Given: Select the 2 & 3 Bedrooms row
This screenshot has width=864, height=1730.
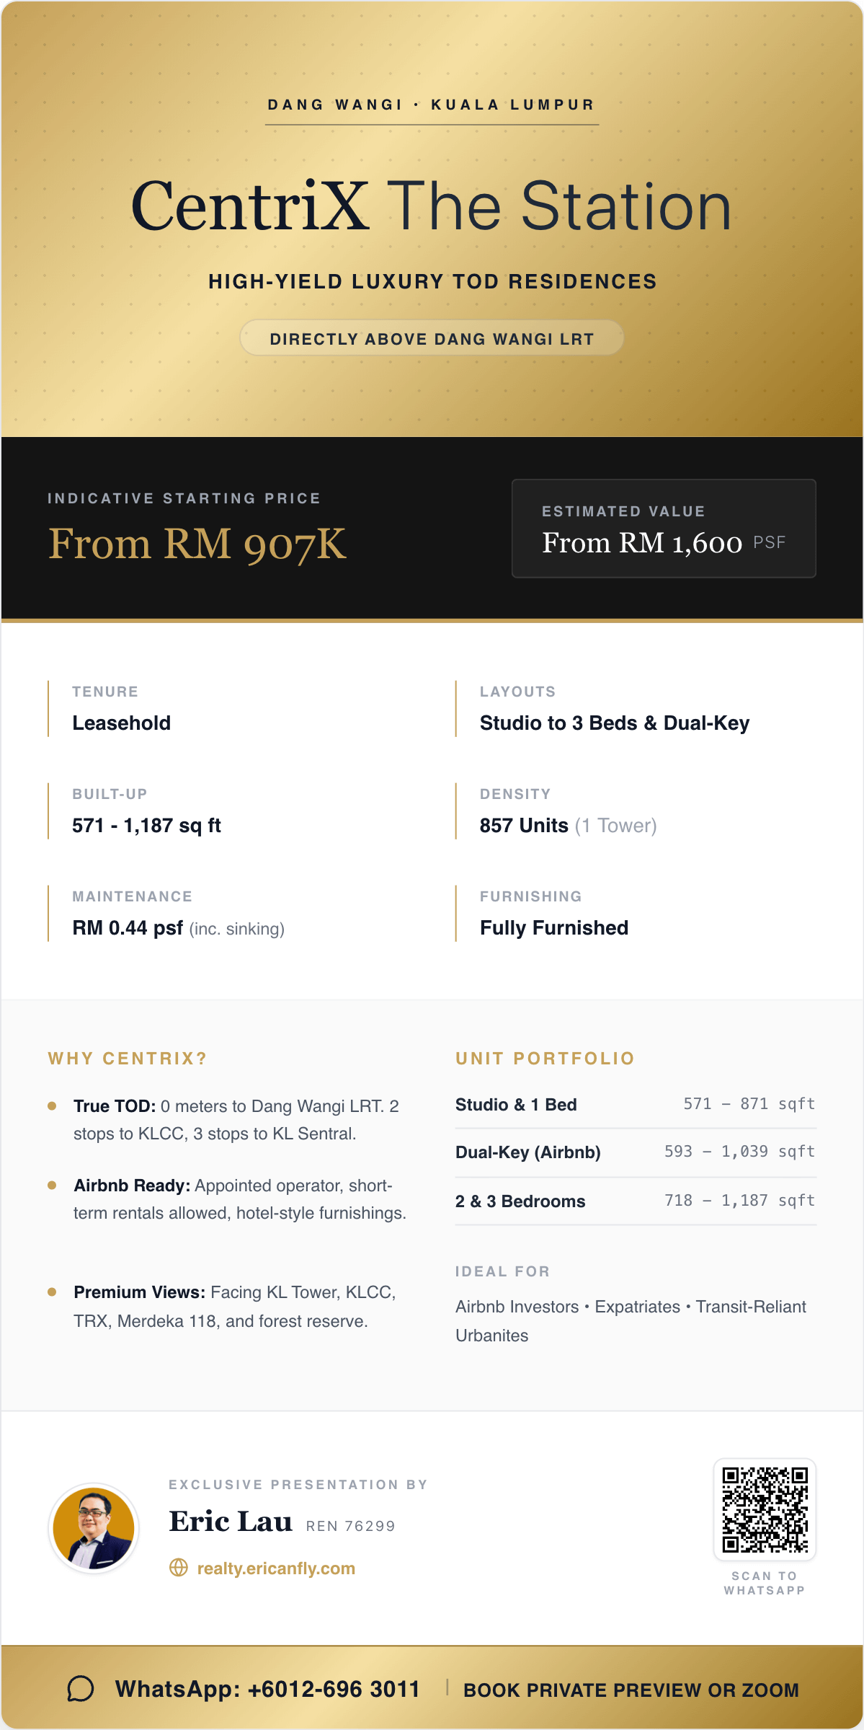Looking at the screenshot, I should point(635,1201).
